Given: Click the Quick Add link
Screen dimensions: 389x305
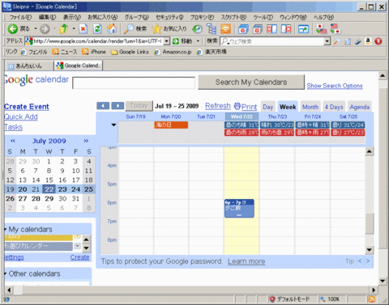Looking at the screenshot, I should [x=21, y=116].
